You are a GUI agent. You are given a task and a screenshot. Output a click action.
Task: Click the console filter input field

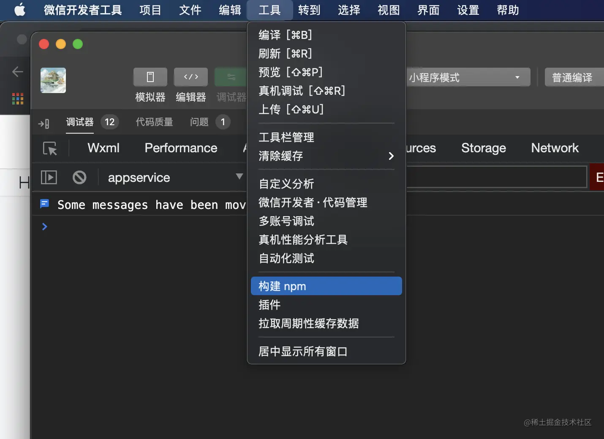[496, 177]
